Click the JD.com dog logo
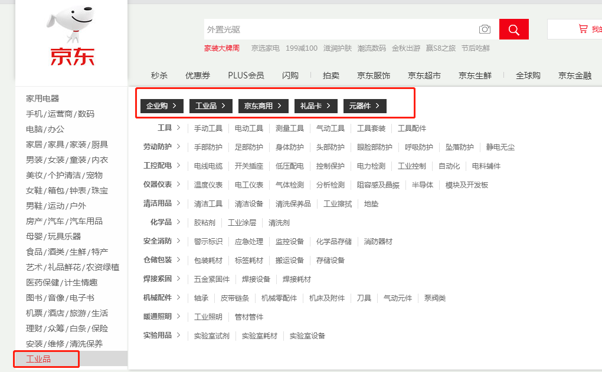This screenshot has height=372, width=602. [x=72, y=35]
